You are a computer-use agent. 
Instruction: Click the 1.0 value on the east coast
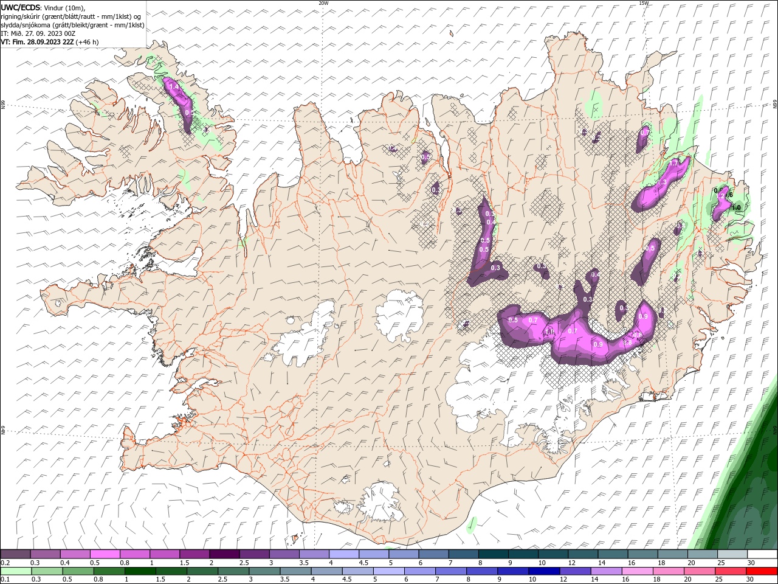736,207
